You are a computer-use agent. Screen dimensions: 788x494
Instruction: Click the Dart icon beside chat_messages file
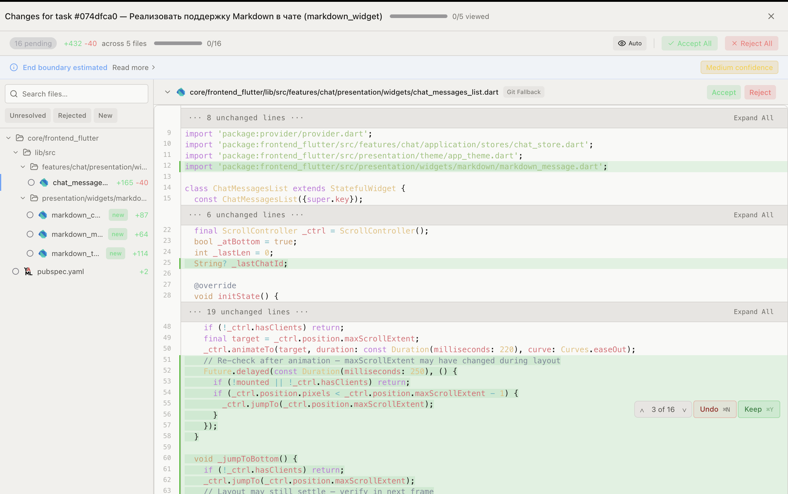tap(44, 182)
